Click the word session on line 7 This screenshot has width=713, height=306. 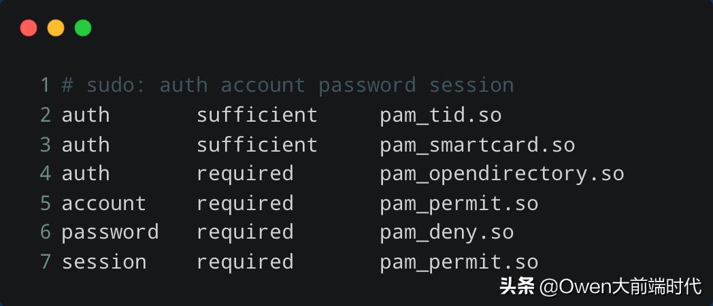click(x=104, y=262)
